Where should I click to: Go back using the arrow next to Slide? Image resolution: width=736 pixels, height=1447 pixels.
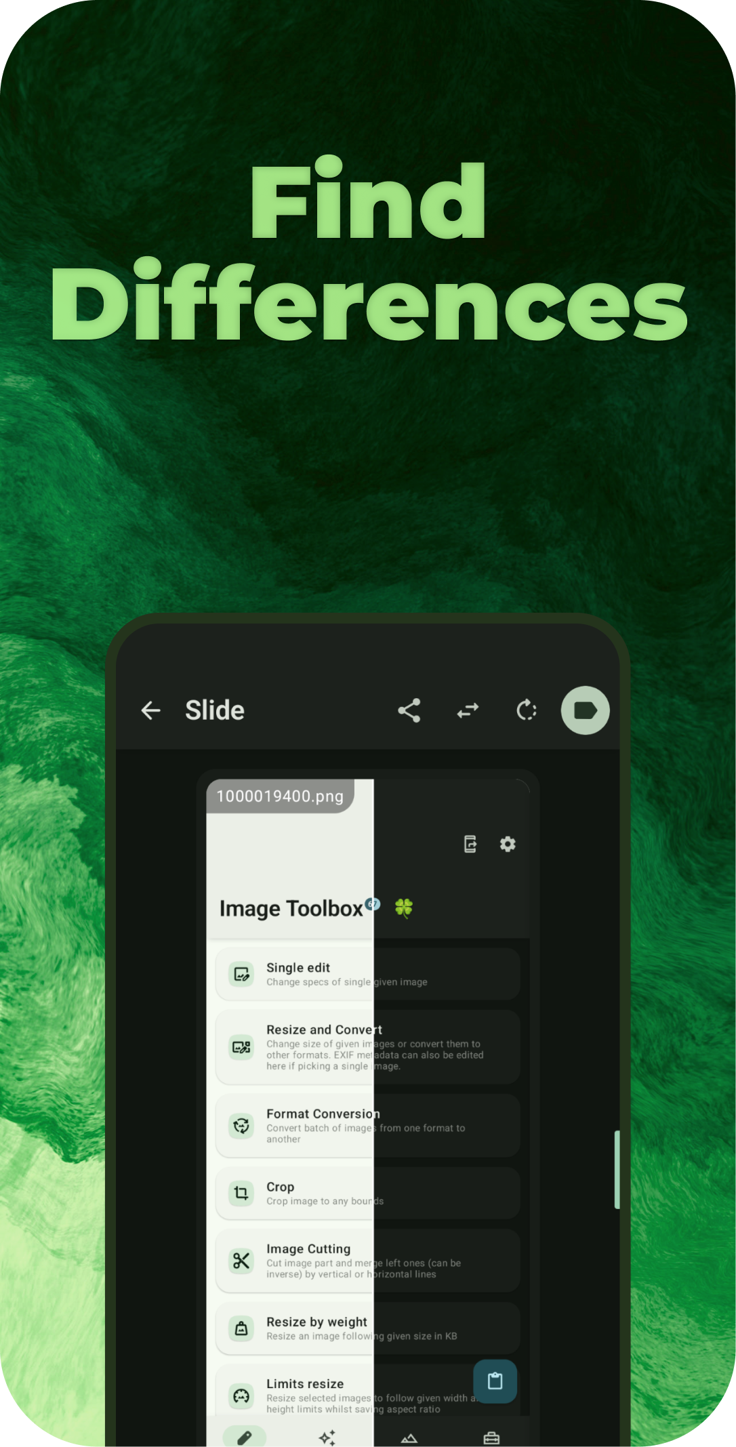[x=150, y=710]
